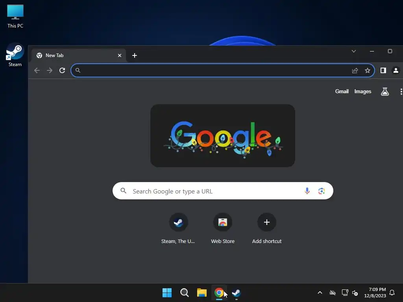The height and width of the screenshot is (302, 403).
Task: Switch to Steam from the taskbar
Action: point(236,293)
